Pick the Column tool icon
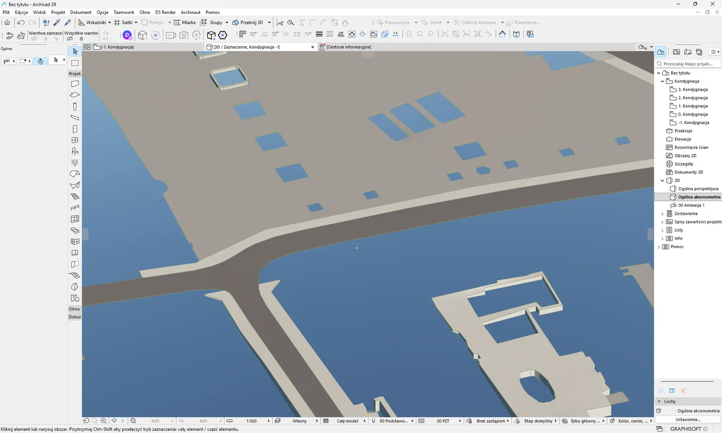This screenshot has height=433, width=722. (75, 106)
